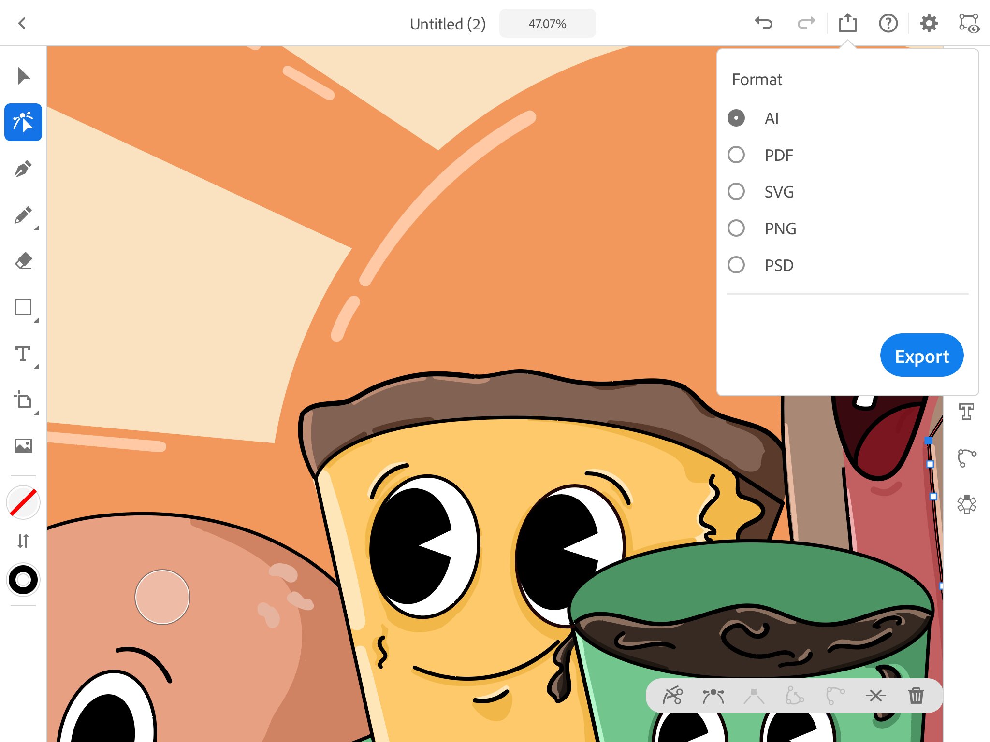Viewport: 990px width, 742px height.
Task: Select the PDF format radio button
Action: point(736,155)
